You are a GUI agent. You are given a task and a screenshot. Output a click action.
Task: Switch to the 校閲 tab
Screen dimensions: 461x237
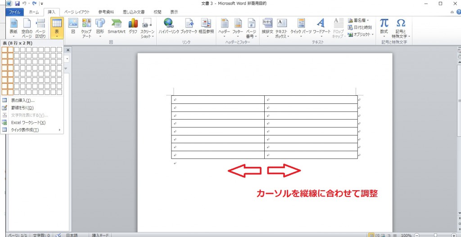coord(157,12)
